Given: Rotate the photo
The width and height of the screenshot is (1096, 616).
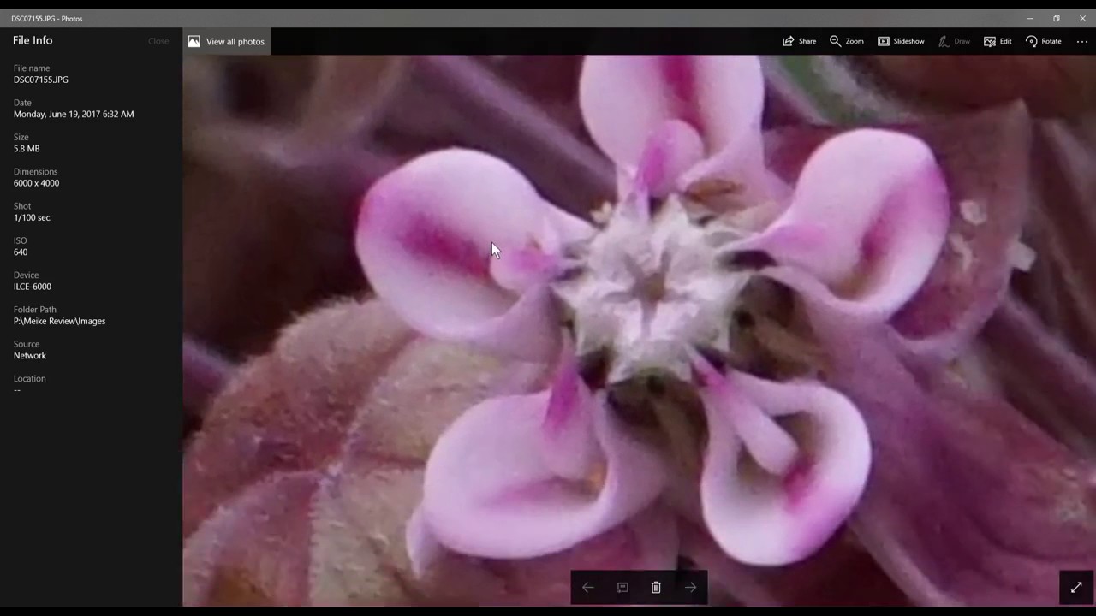Looking at the screenshot, I should [1043, 41].
